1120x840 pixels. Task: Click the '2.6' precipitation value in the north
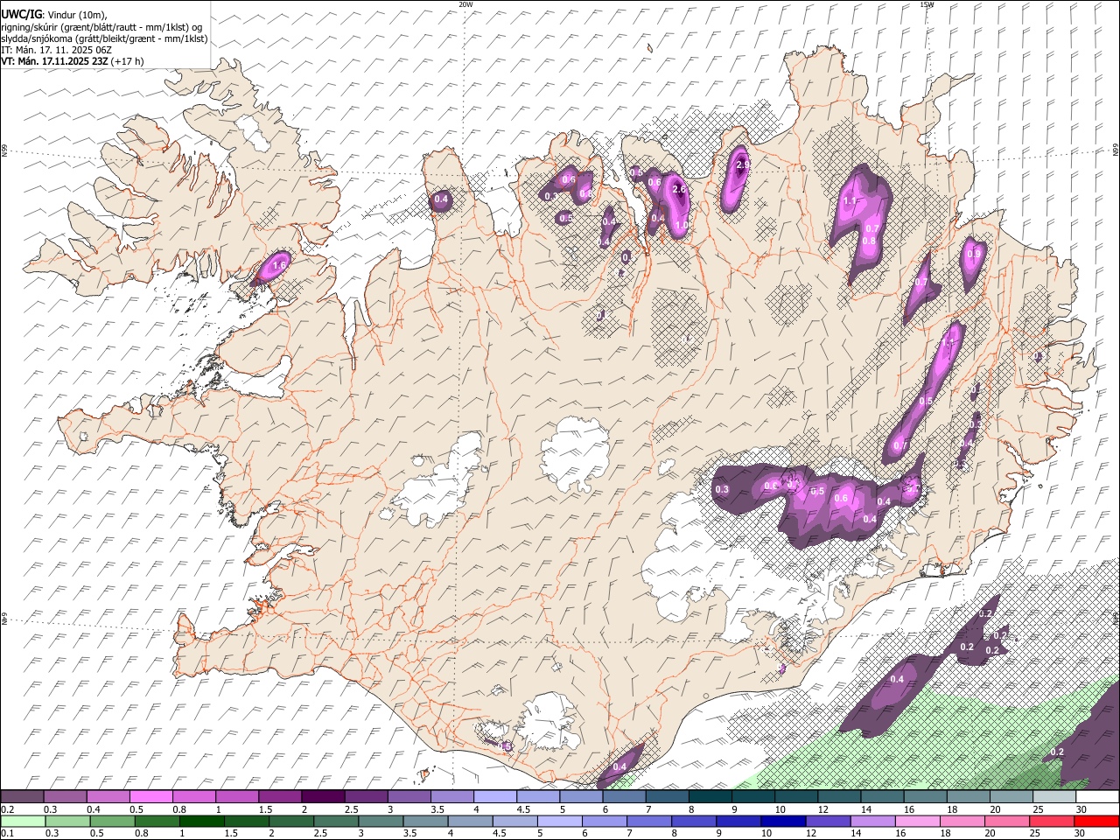pyautogui.click(x=678, y=190)
